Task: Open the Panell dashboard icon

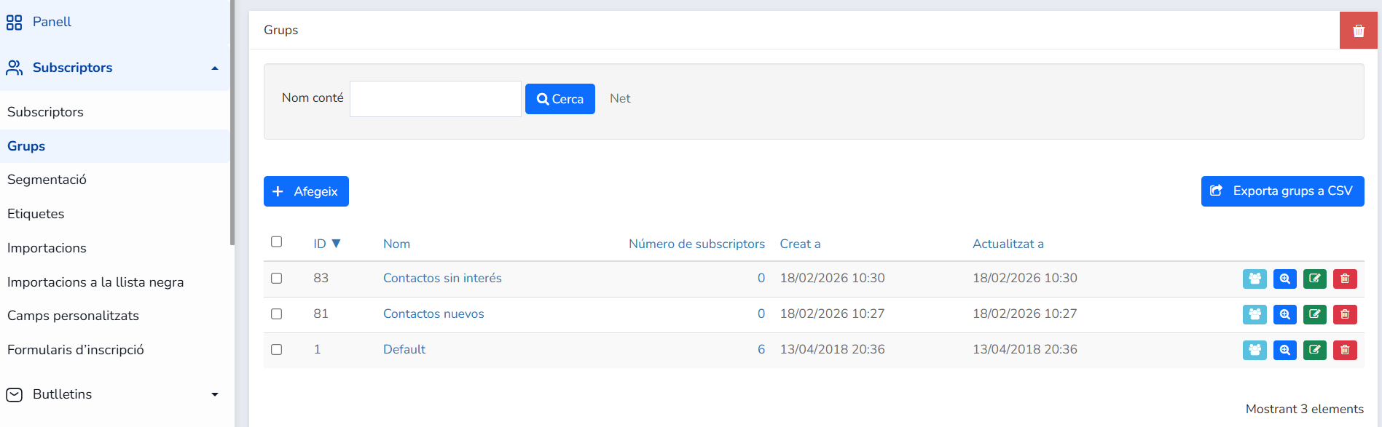Action: click(x=14, y=23)
